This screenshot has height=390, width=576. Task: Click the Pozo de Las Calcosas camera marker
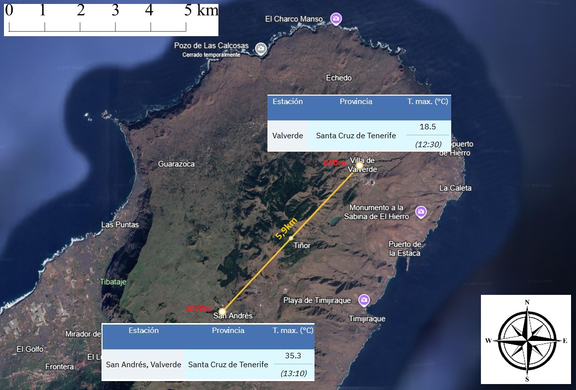(261, 49)
